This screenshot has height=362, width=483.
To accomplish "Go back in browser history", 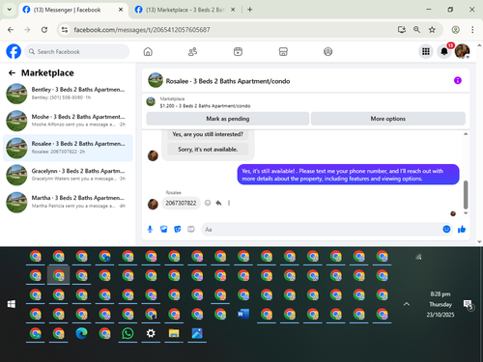I will (11, 30).
